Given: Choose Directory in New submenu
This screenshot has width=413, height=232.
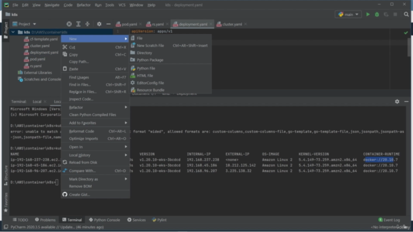Looking at the screenshot, I should pyautogui.click(x=170, y=53).
